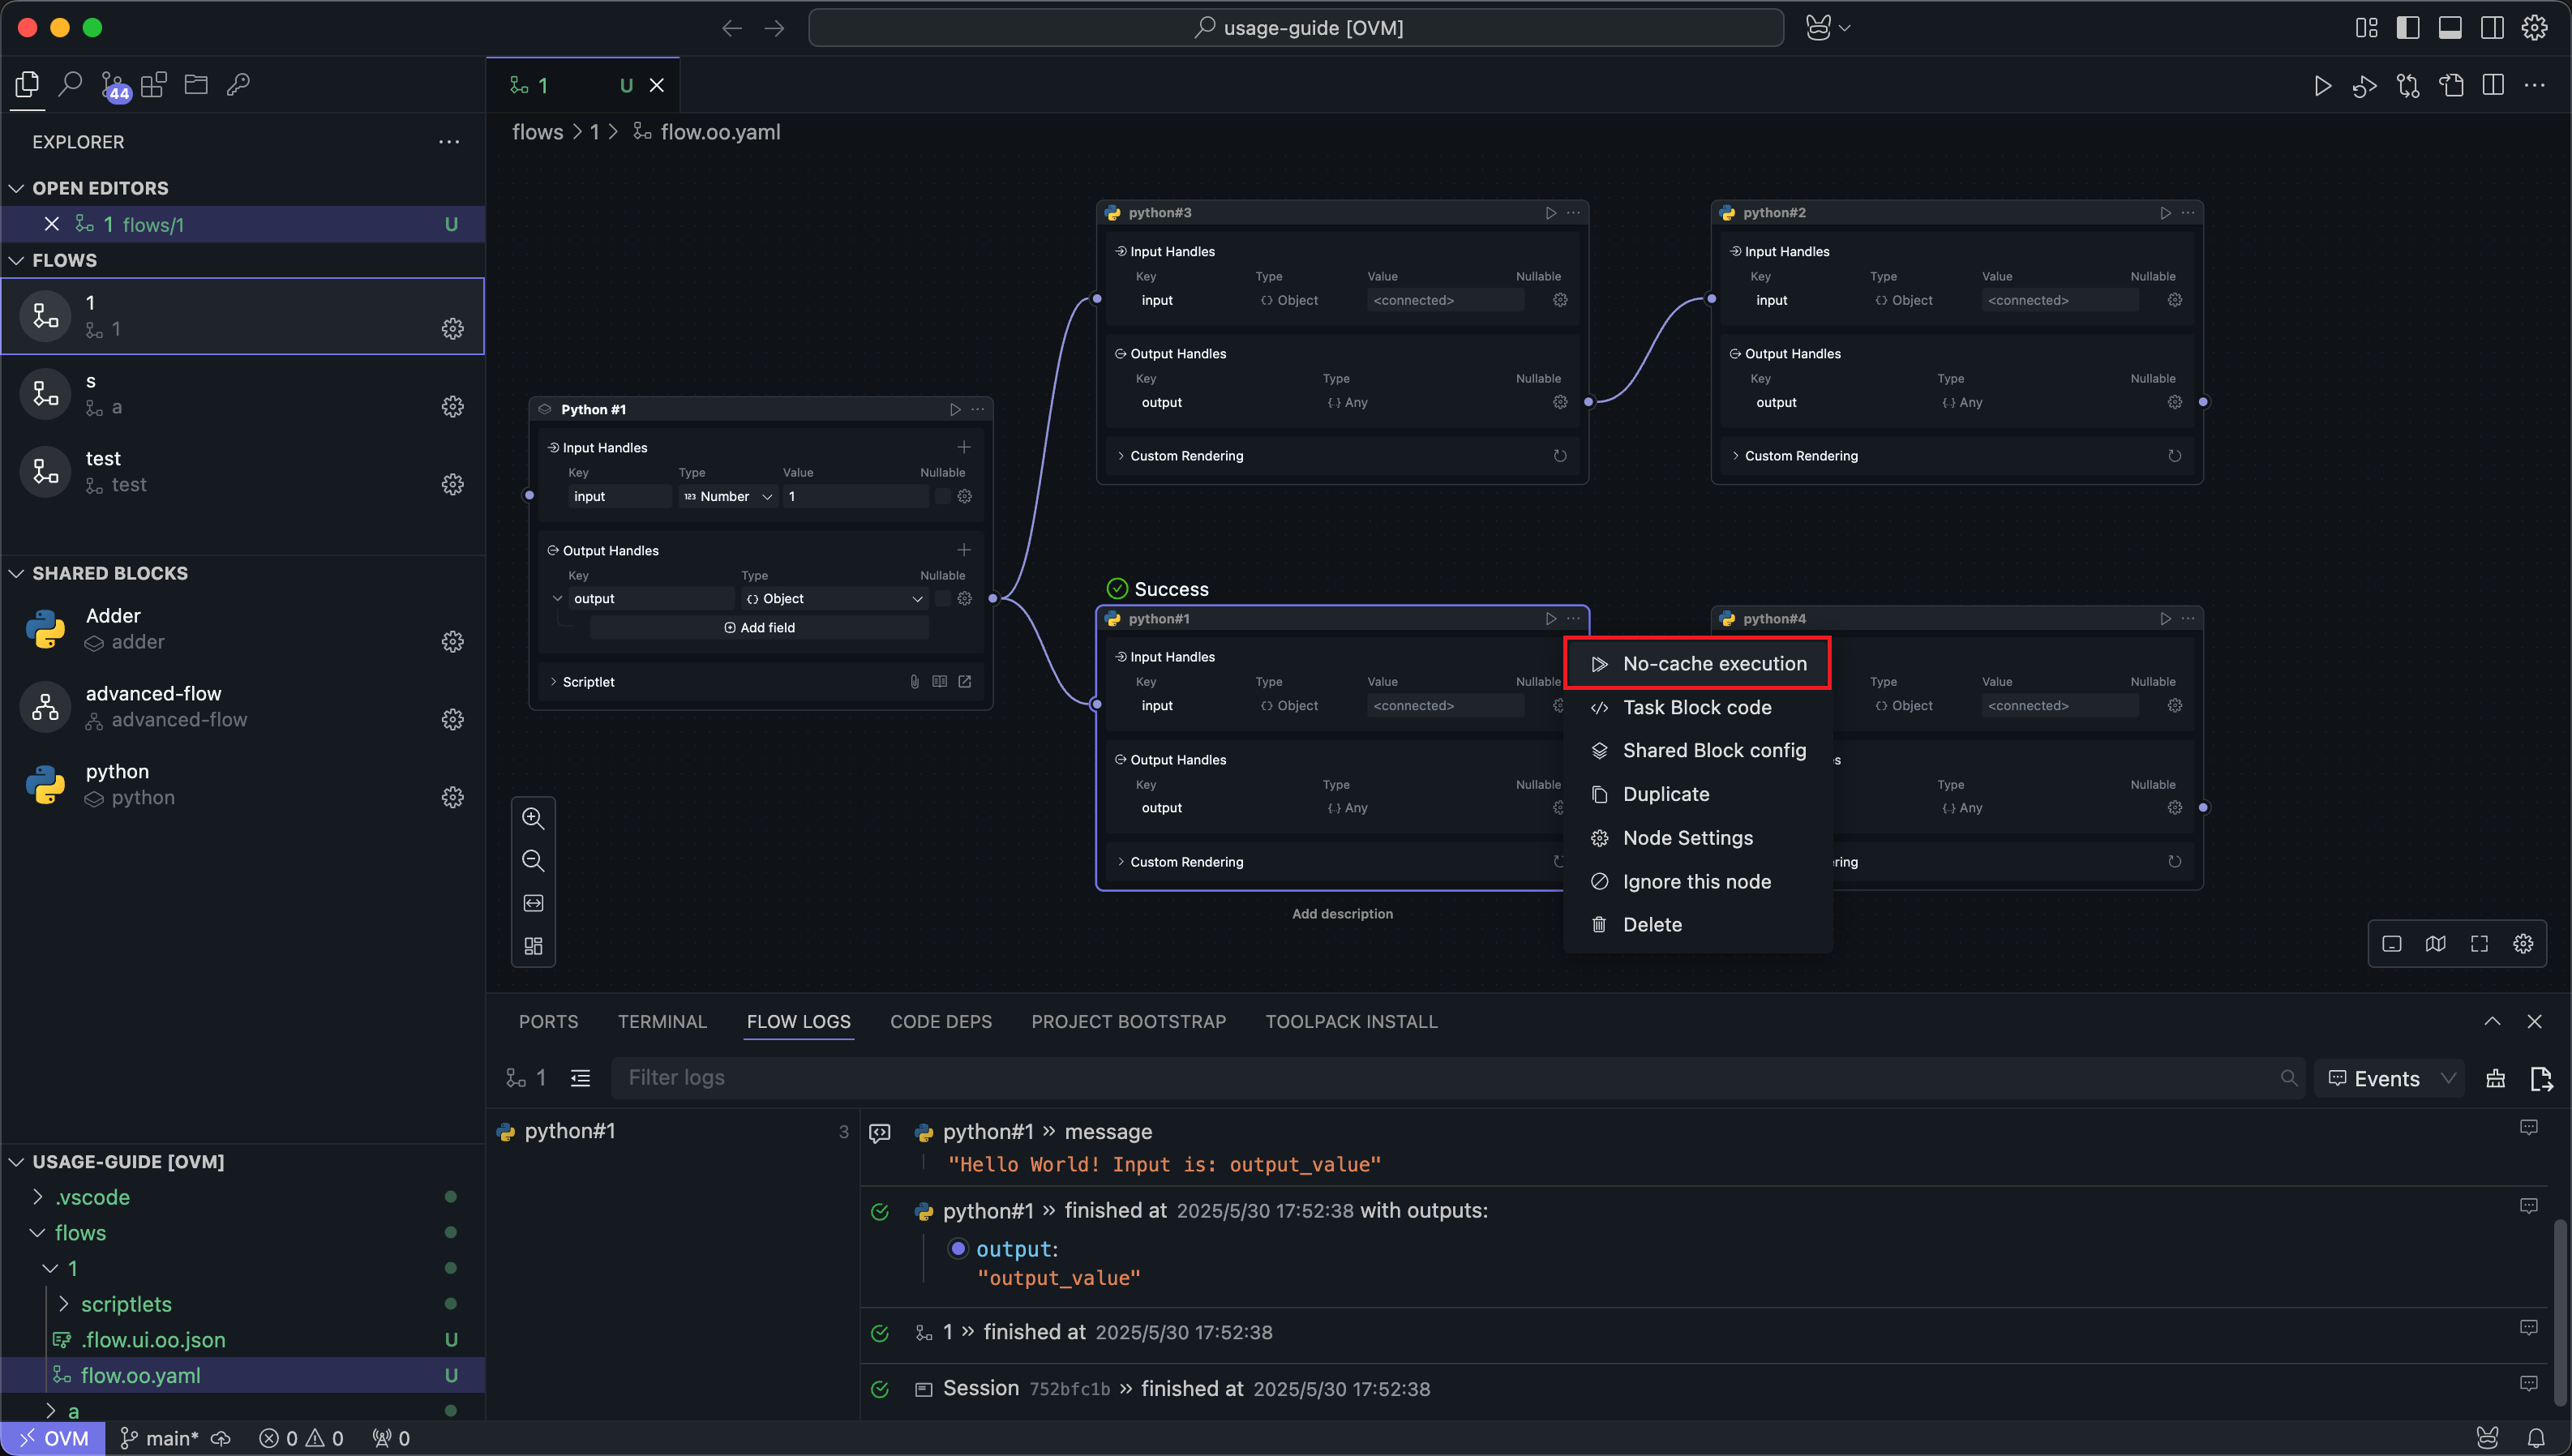Click the fit-to-width canvas icon
Viewport: 2572px width, 1456px height.
(x=533, y=903)
